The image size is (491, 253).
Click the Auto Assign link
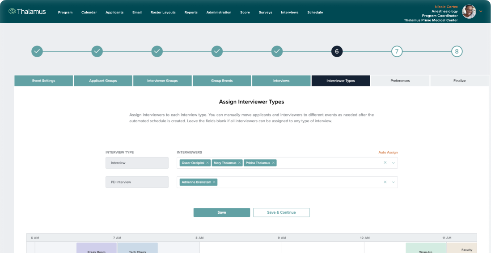(x=388, y=153)
